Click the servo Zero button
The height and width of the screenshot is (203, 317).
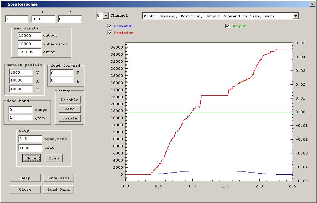70,109
